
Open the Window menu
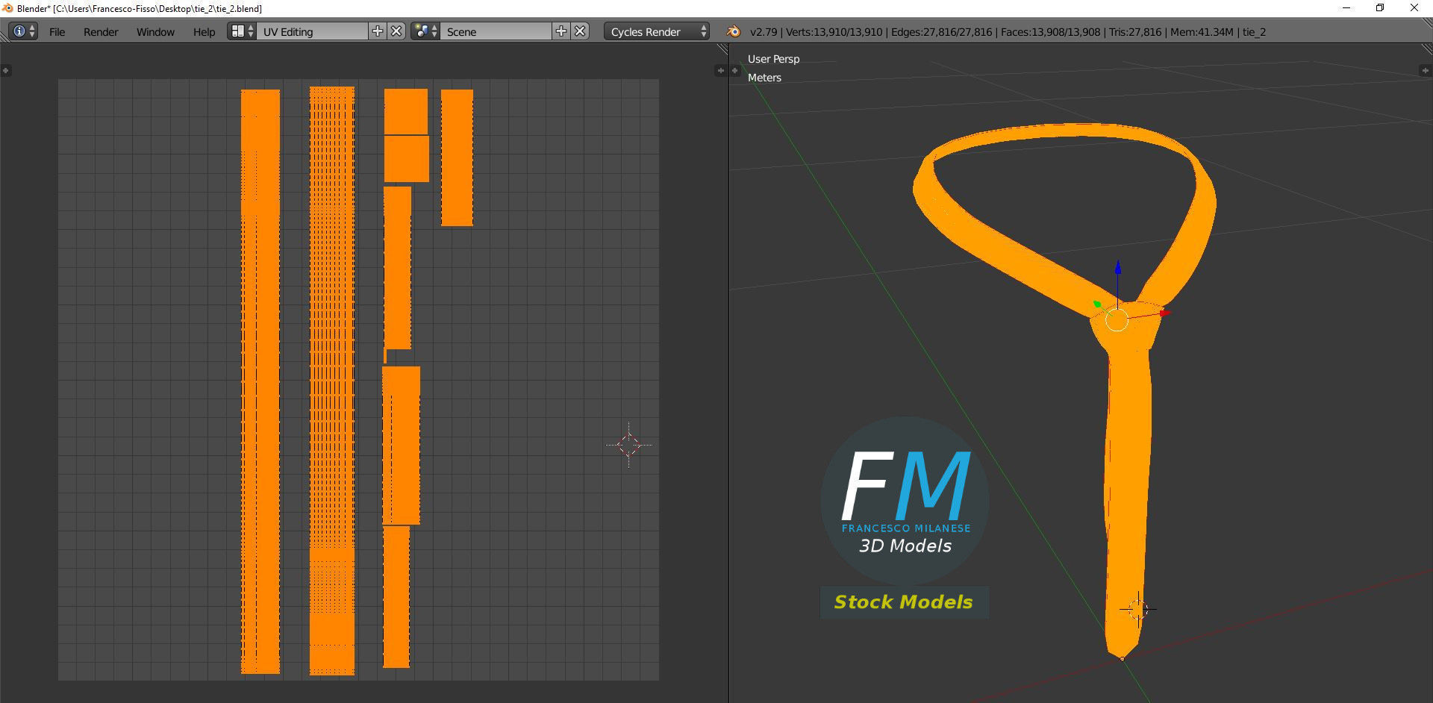[155, 32]
